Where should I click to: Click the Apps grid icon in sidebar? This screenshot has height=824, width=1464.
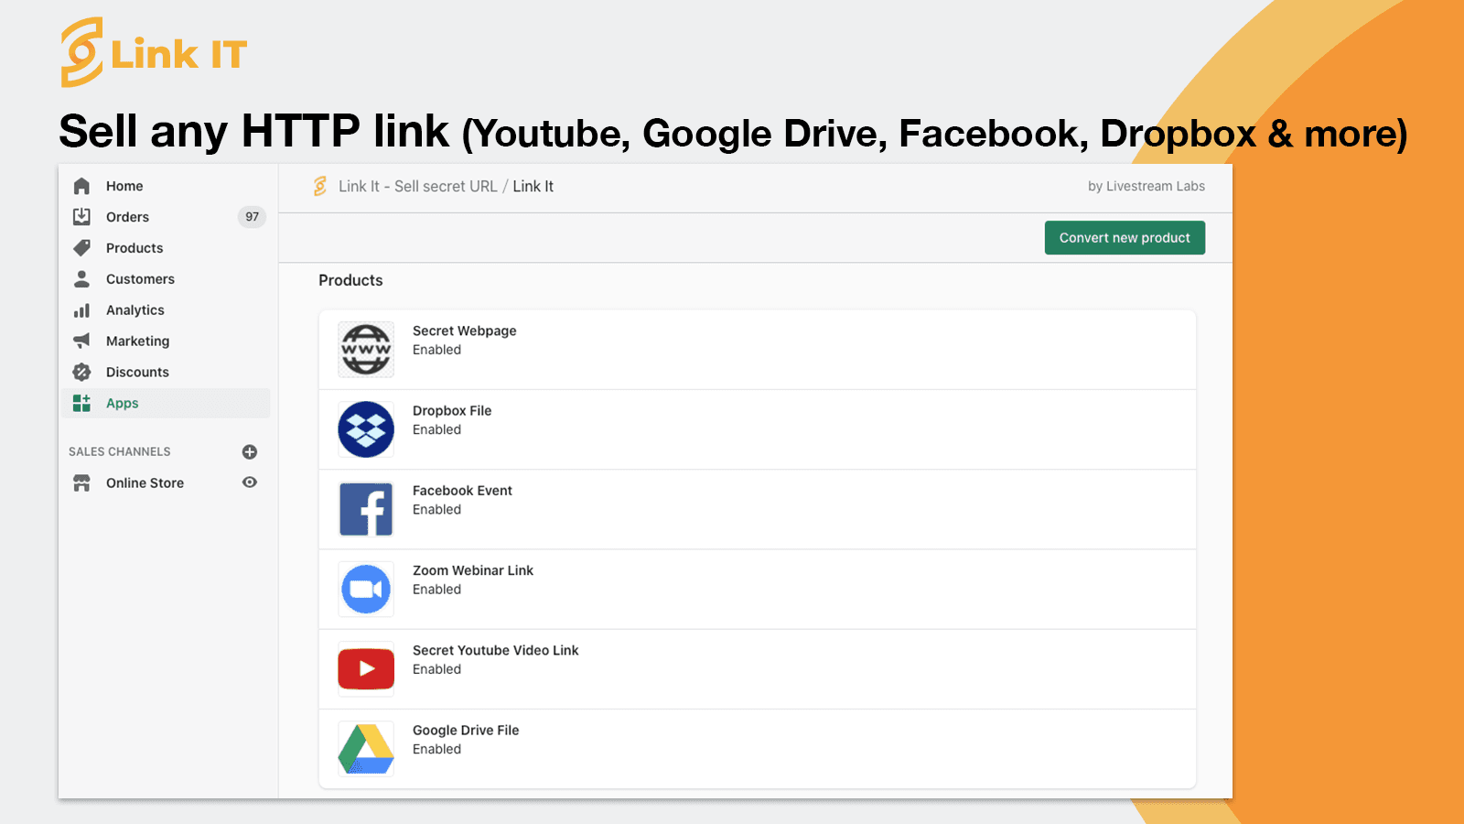coord(81,403)
